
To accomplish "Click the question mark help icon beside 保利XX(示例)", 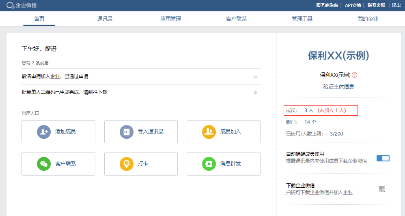I will click(x=355, y=75).
